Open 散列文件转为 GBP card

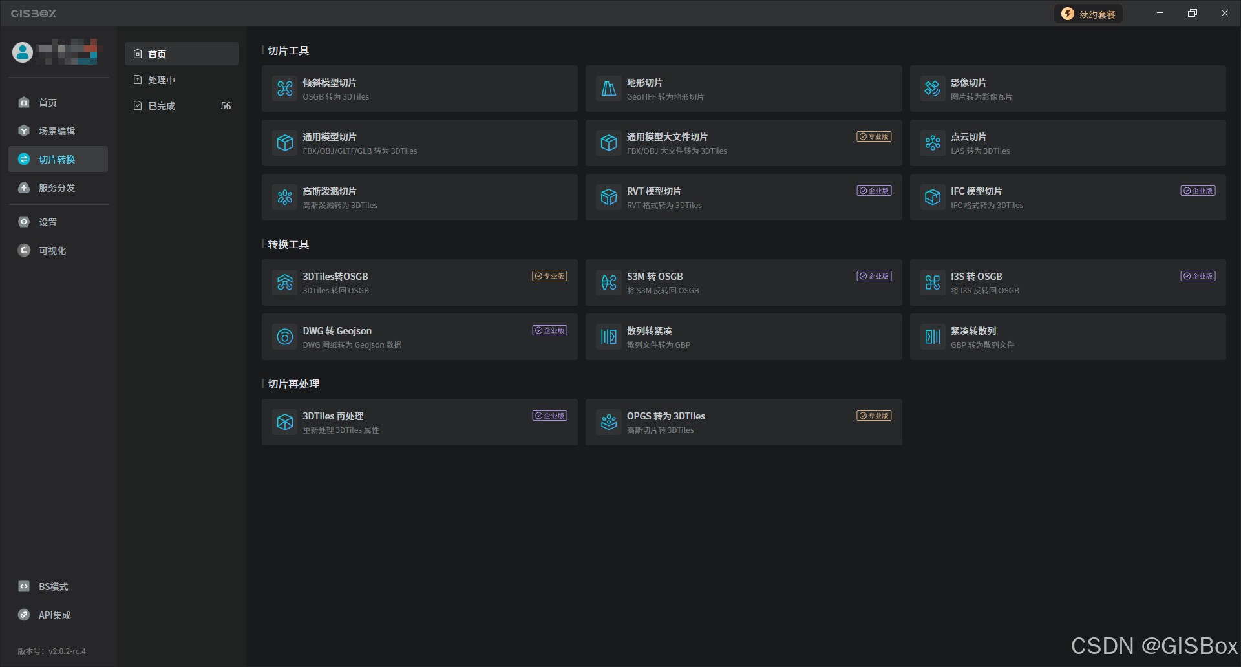[x=743, y=337]
